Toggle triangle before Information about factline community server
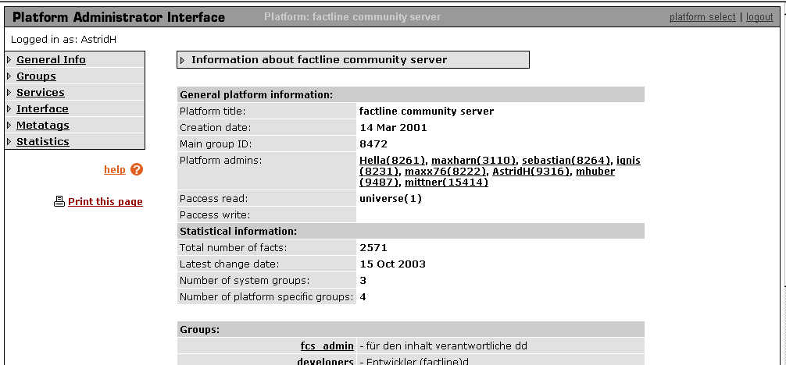The height and width of the screenshot is (365, 786). 183,60
